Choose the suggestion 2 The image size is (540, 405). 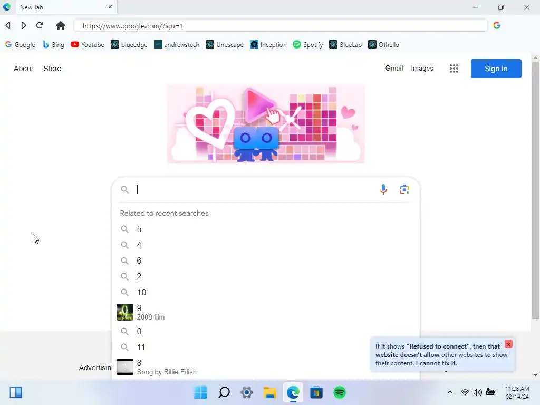click(266, 276)
